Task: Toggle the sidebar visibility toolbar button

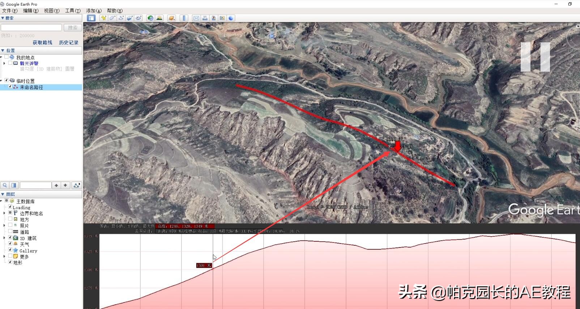Action: tap(91, 18)
